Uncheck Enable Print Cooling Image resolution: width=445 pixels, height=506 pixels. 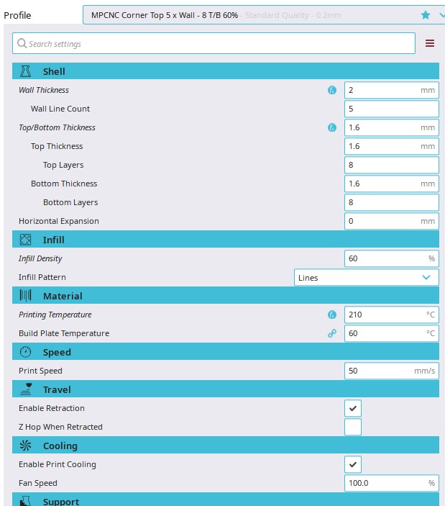click(353, 464)
